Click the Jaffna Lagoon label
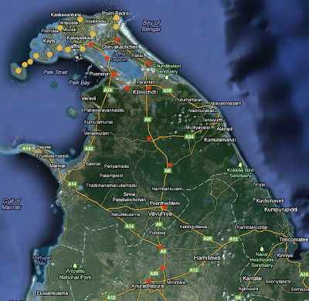The height and width of the screenshot is (301, 309). click(x=119, y=57)
